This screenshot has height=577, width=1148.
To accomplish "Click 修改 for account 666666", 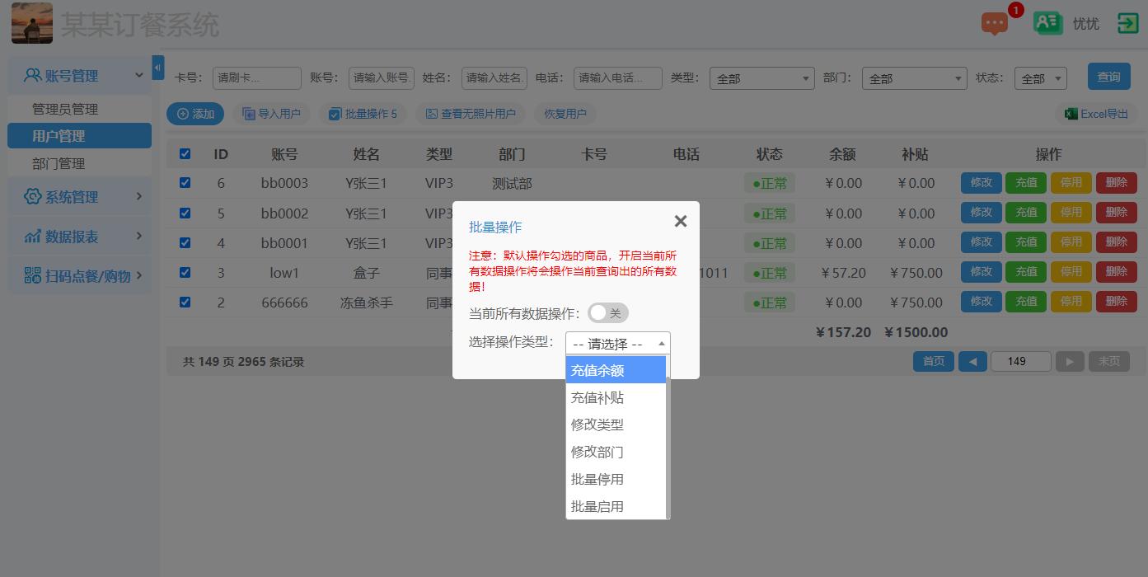I will (x=981, y=302).
